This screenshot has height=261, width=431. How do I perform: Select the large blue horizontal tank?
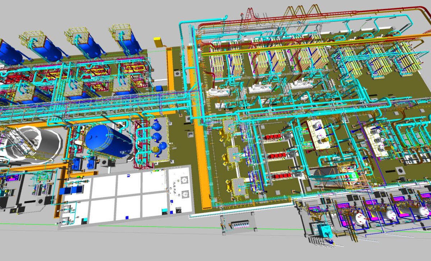[x=108, y=140]
